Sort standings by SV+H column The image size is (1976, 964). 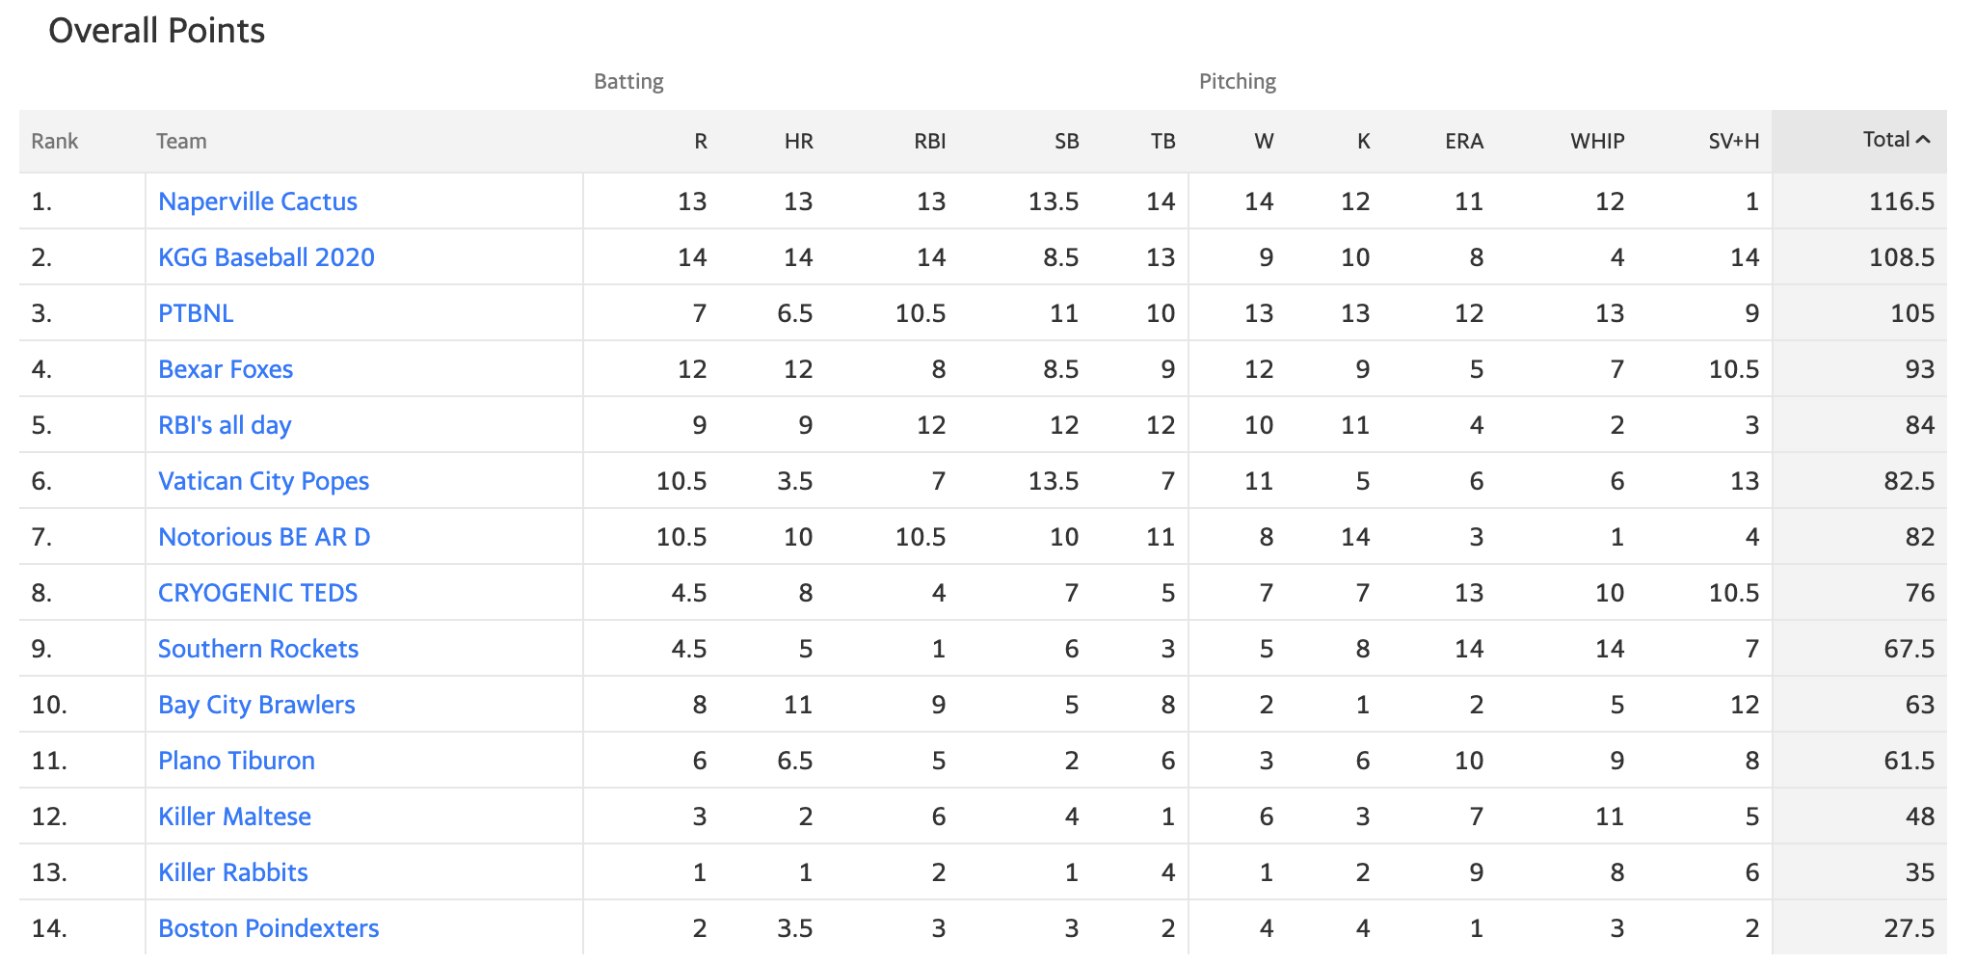(1733, 142)
